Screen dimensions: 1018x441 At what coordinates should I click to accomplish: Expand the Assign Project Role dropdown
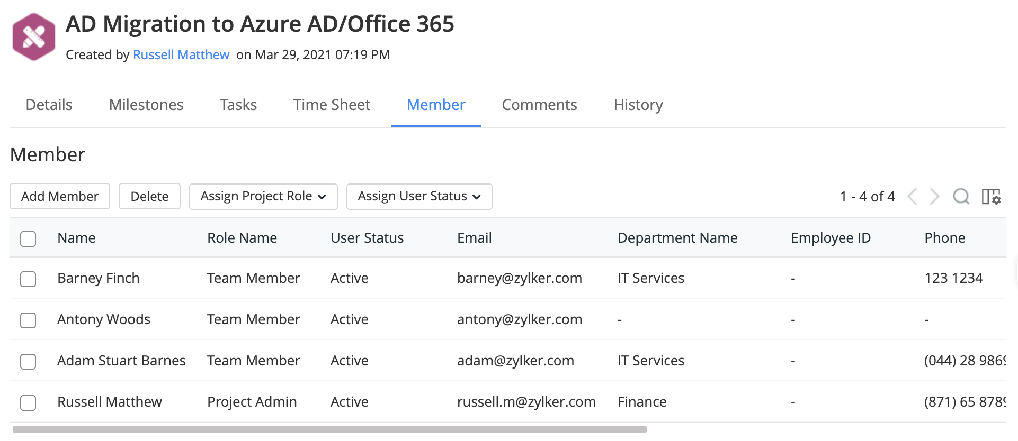click(263, 197)
